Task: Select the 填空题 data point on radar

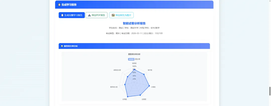Action: (144, 74)
